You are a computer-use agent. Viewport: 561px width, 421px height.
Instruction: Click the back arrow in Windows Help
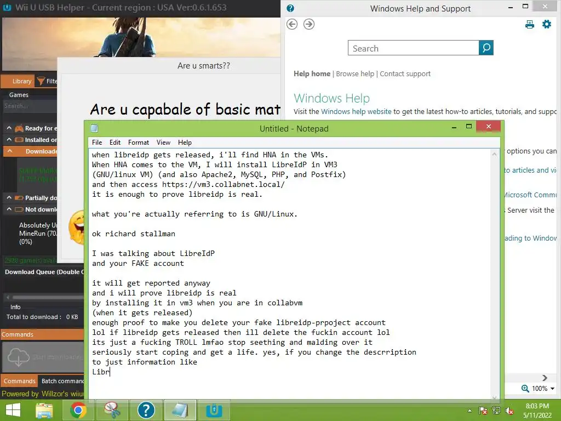click(x=292, y=24)
